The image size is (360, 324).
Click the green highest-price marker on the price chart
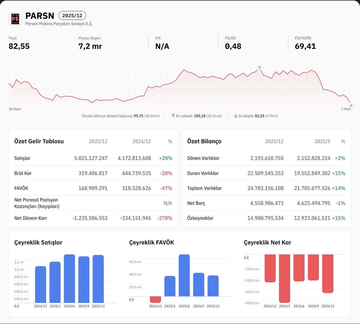pos(259,68)
